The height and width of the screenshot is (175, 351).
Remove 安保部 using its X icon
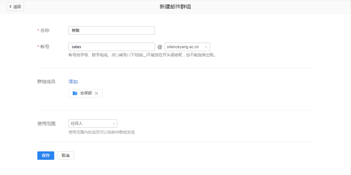pyautogui.click(x=96, y=93)
